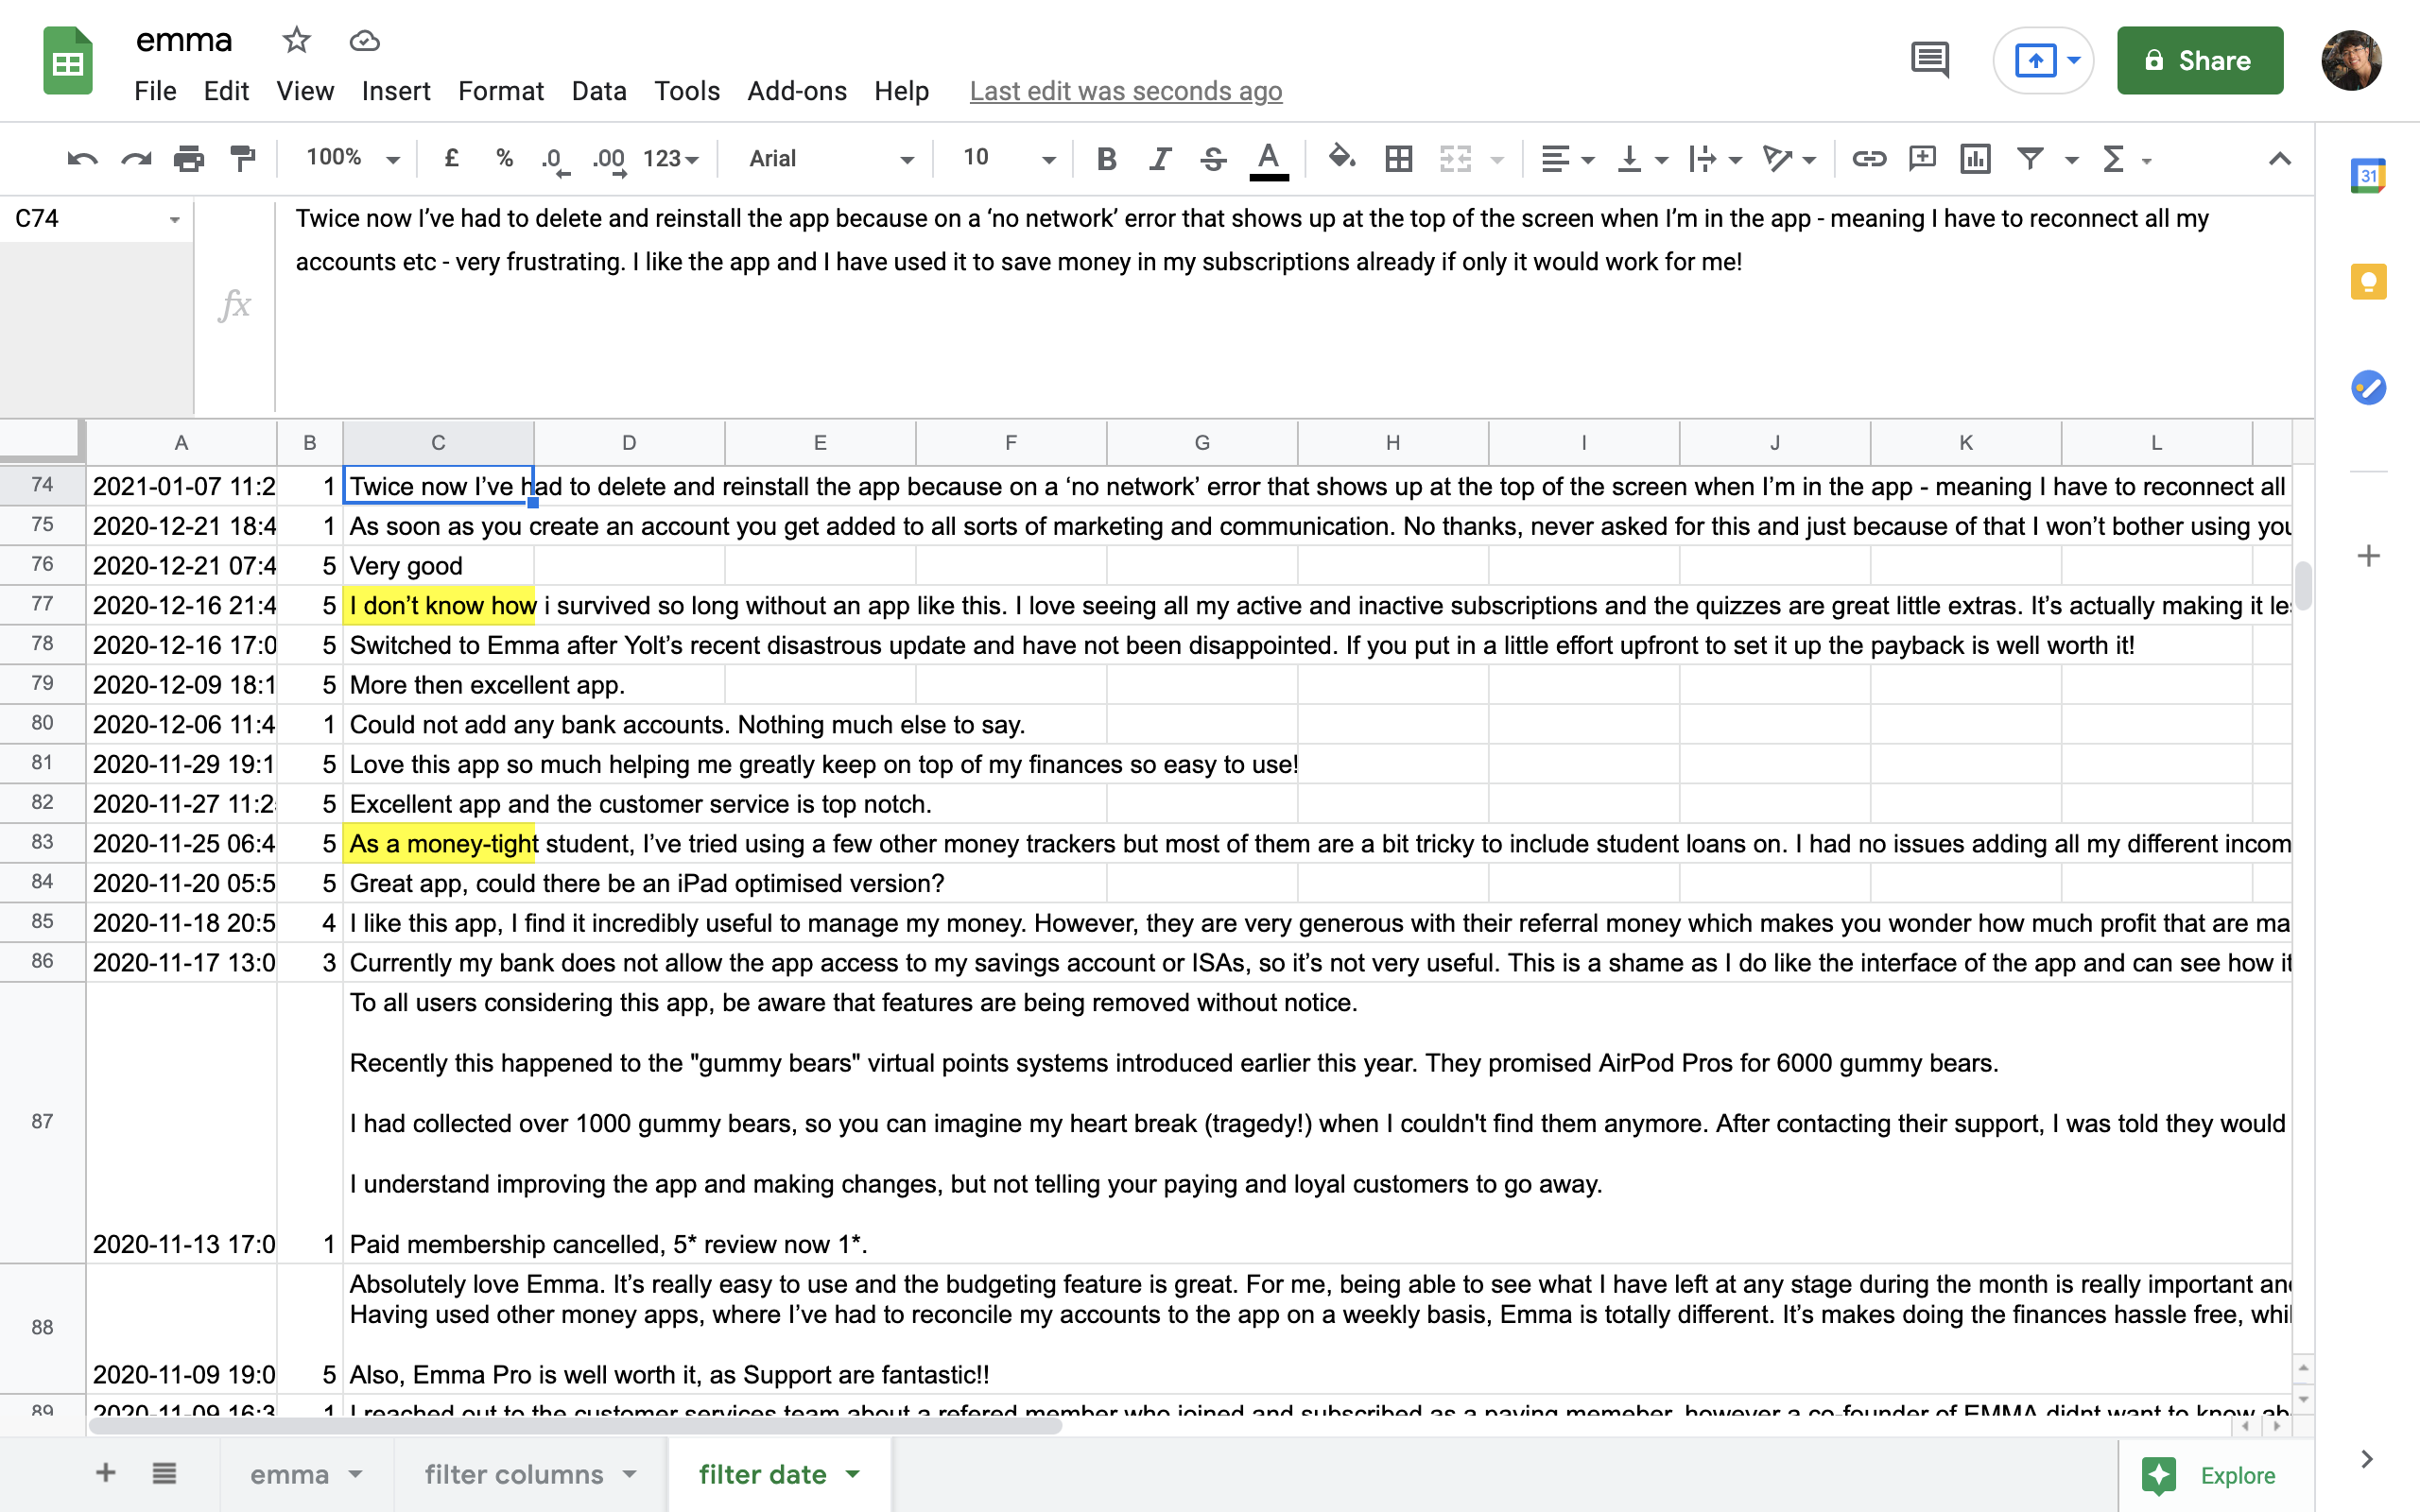Open version history via 'Last edit' link
This screenshot has width=2420, height=1512.
pyautogui.click(x=1125, y=91)
